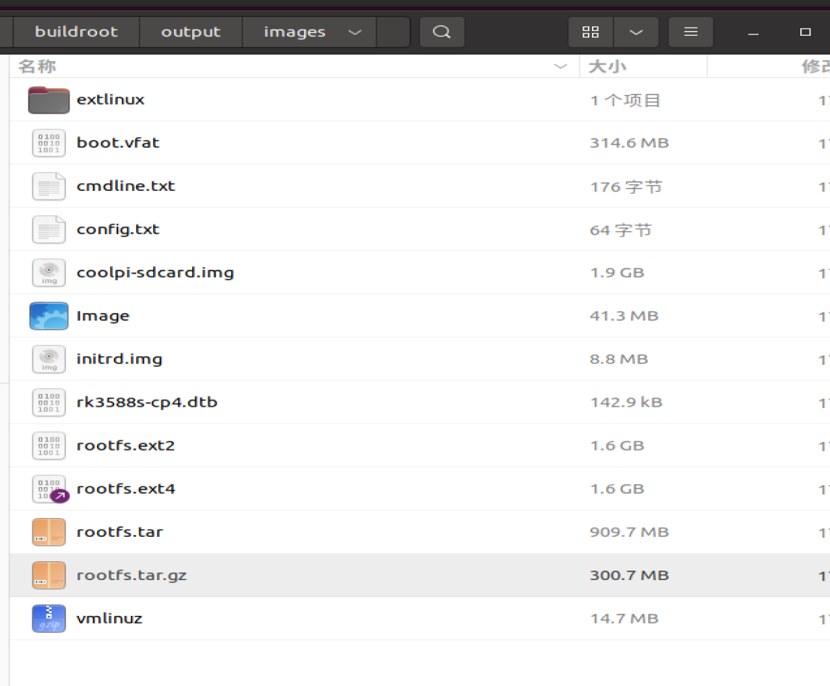Click the config.txt document icon
Screen dimensions: 830x686
(49, 229)
